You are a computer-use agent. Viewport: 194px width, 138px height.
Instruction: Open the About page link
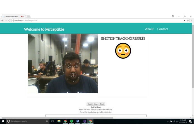pyautogui.click(x=149, y=29)
